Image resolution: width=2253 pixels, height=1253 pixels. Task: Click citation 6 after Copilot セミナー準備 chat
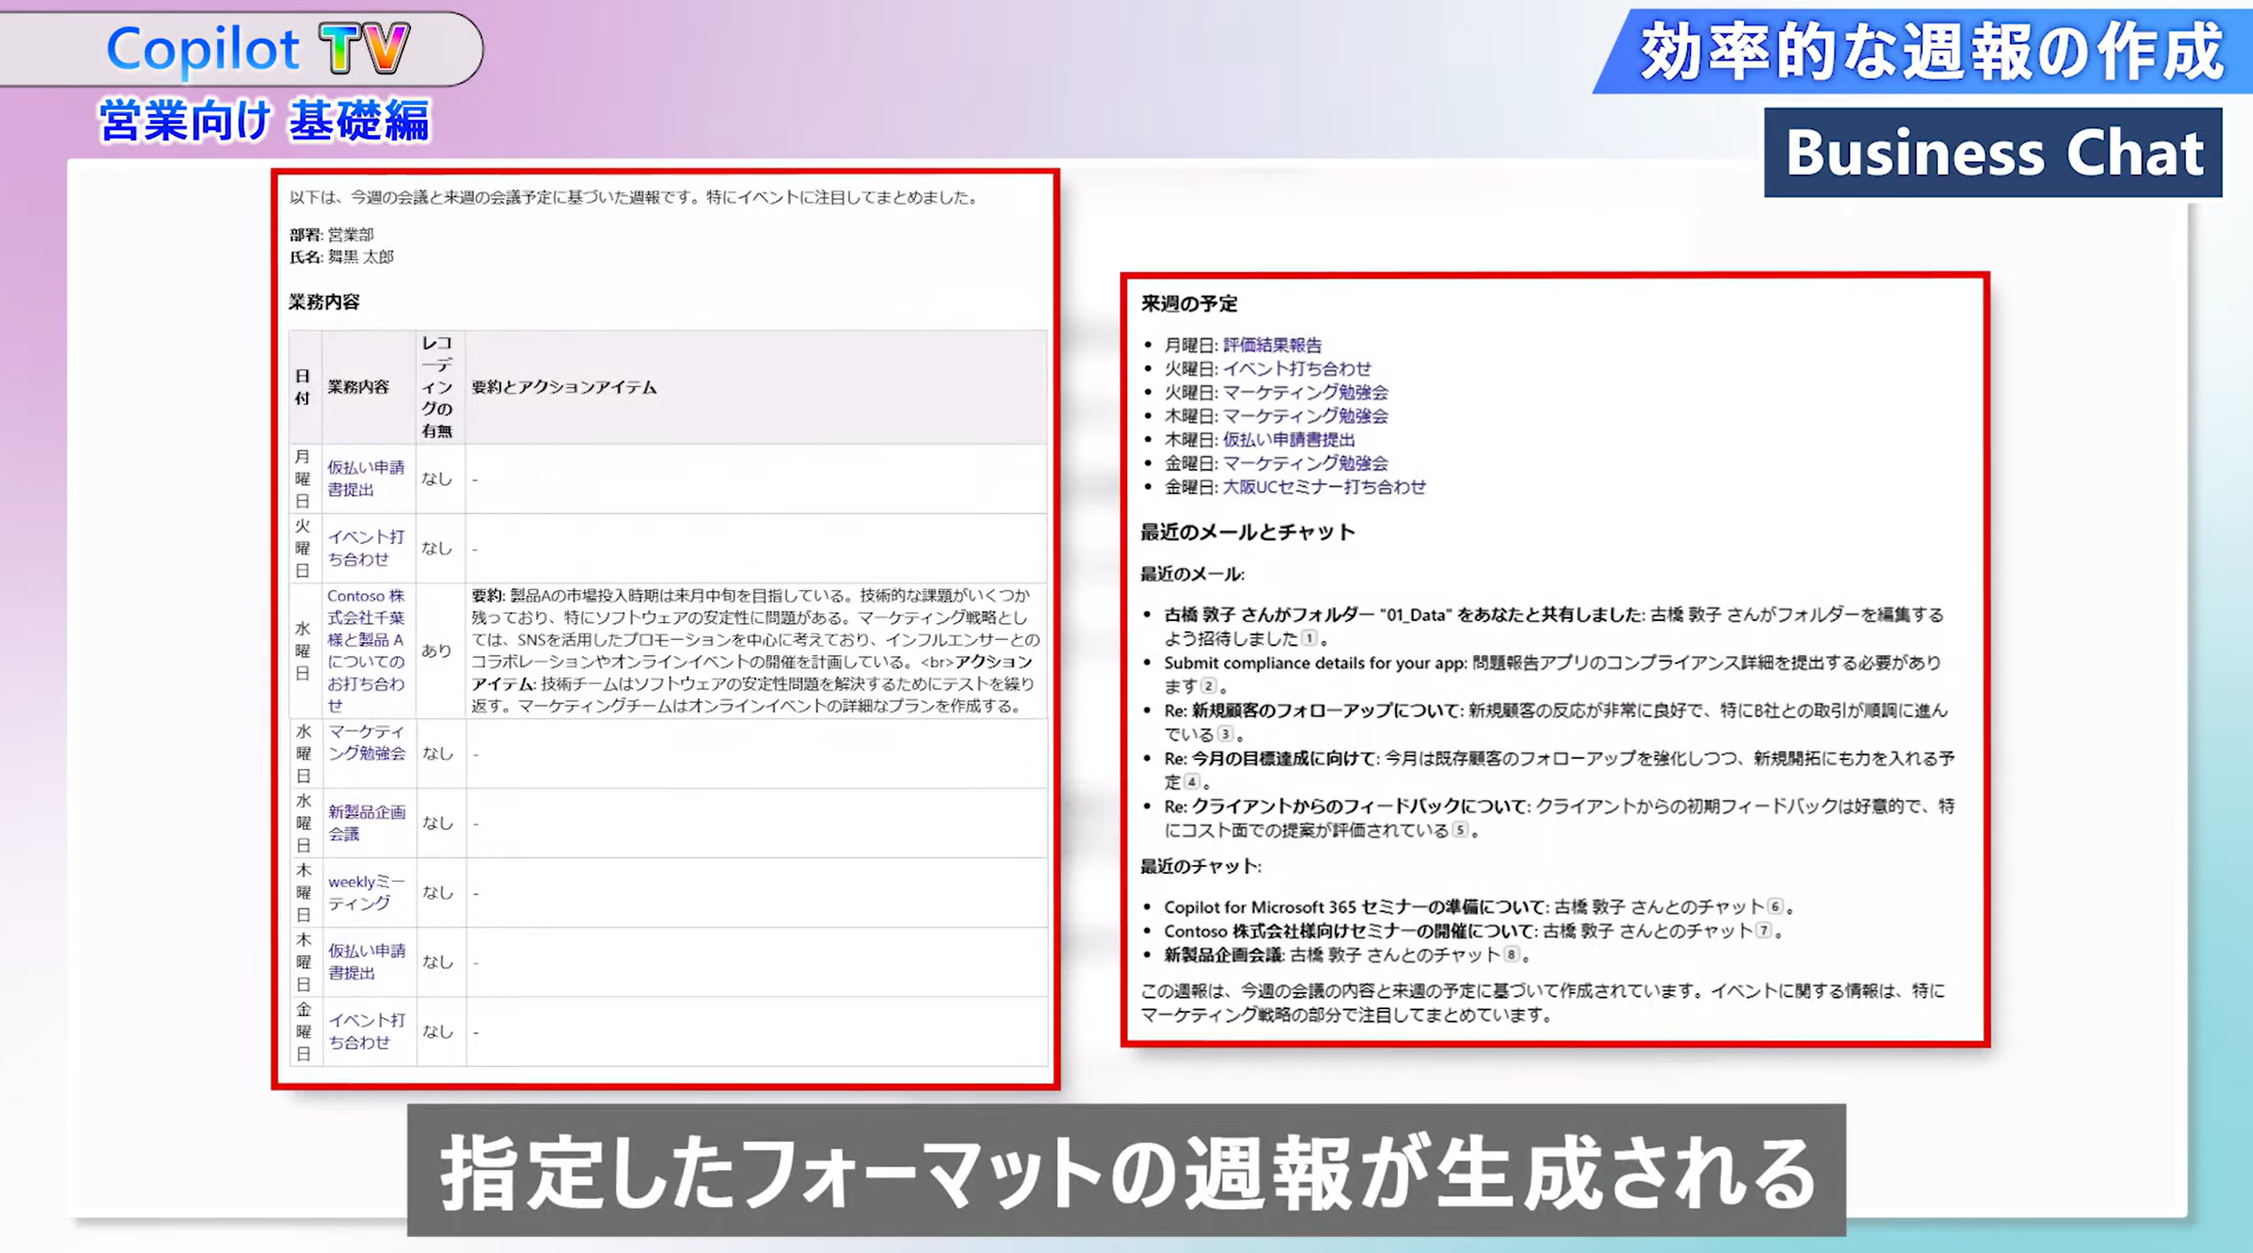coord(1775,907)
